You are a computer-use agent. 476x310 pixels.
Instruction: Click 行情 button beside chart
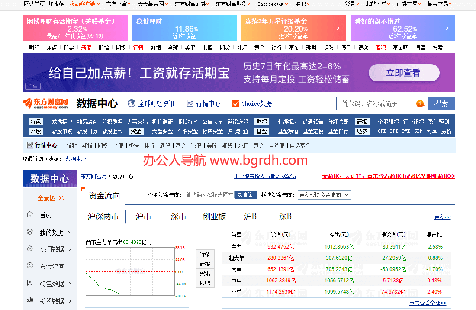pyautogui.click(x=205, y=254)
